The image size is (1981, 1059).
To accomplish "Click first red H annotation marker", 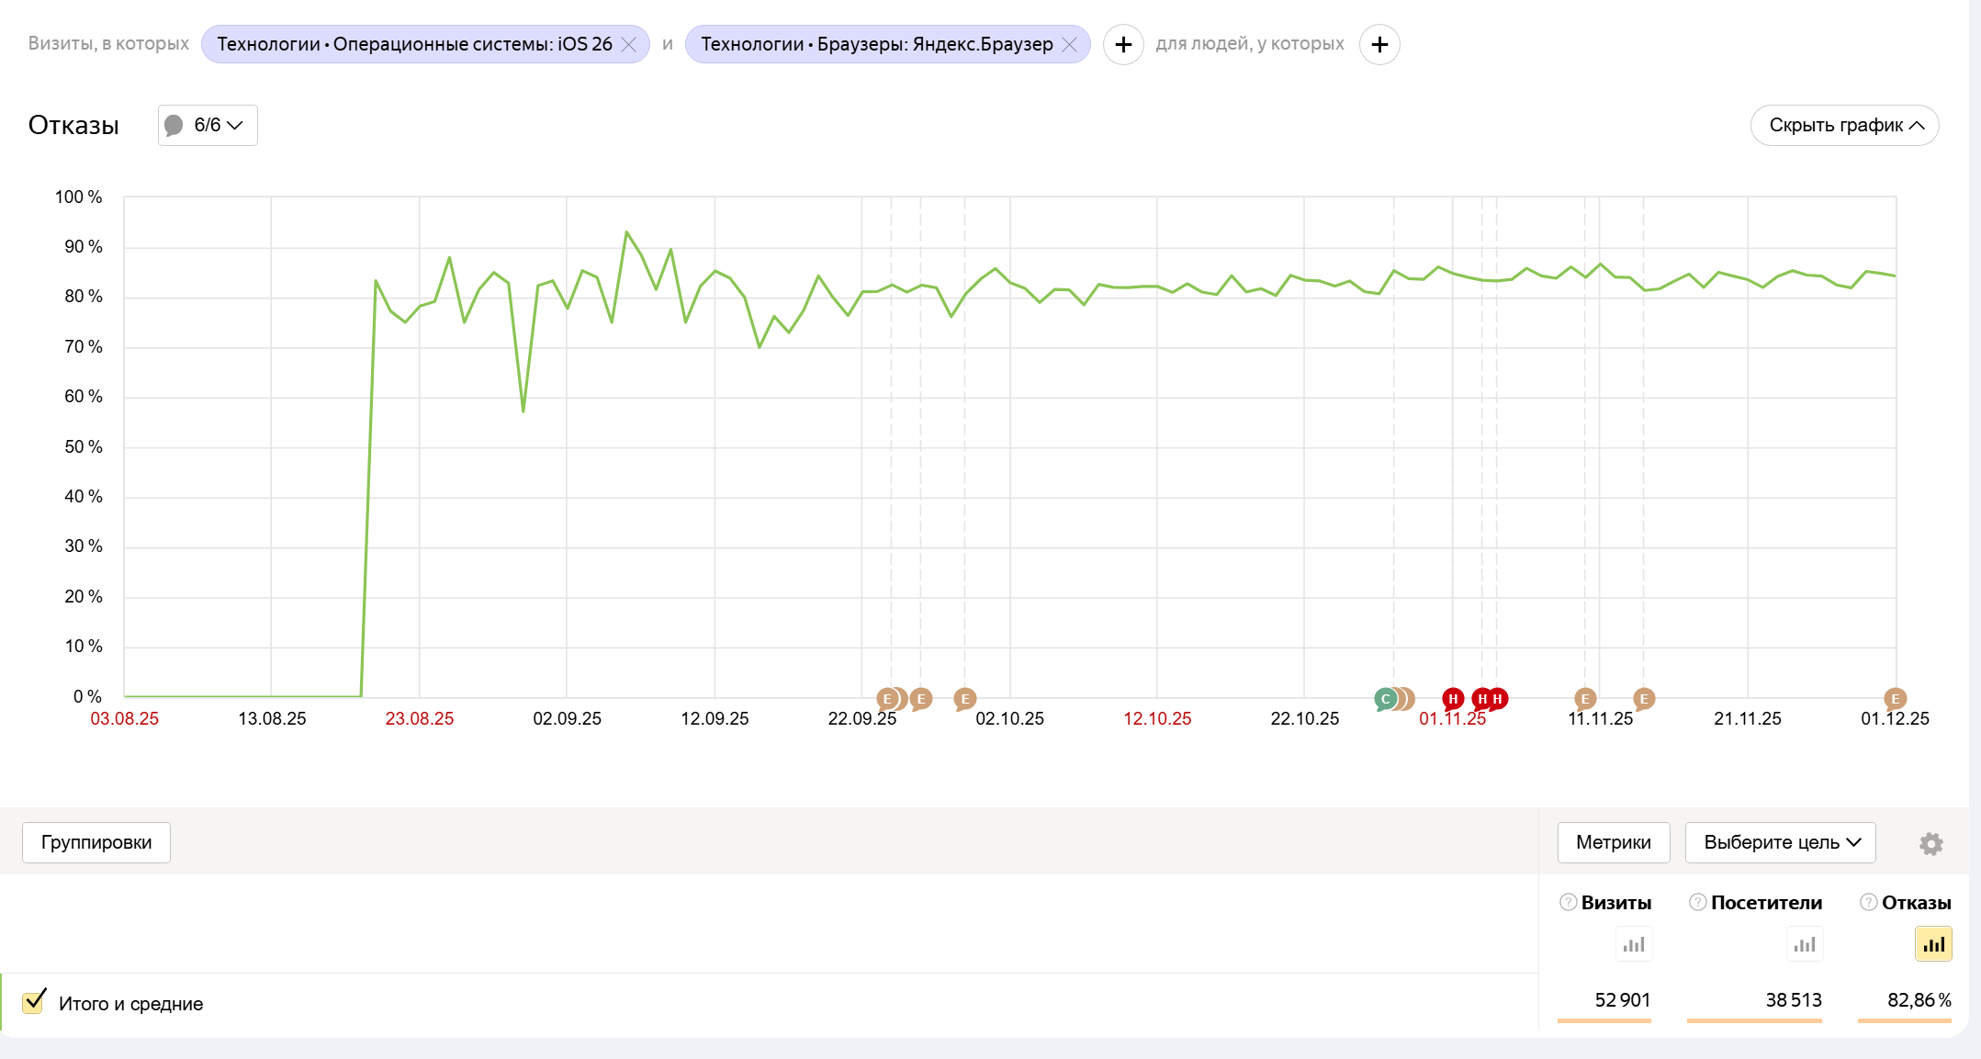I will 1452,699.
